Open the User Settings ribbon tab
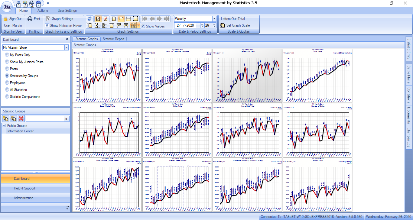This screenshot has width=413, height=220. (x=67, y=11)
